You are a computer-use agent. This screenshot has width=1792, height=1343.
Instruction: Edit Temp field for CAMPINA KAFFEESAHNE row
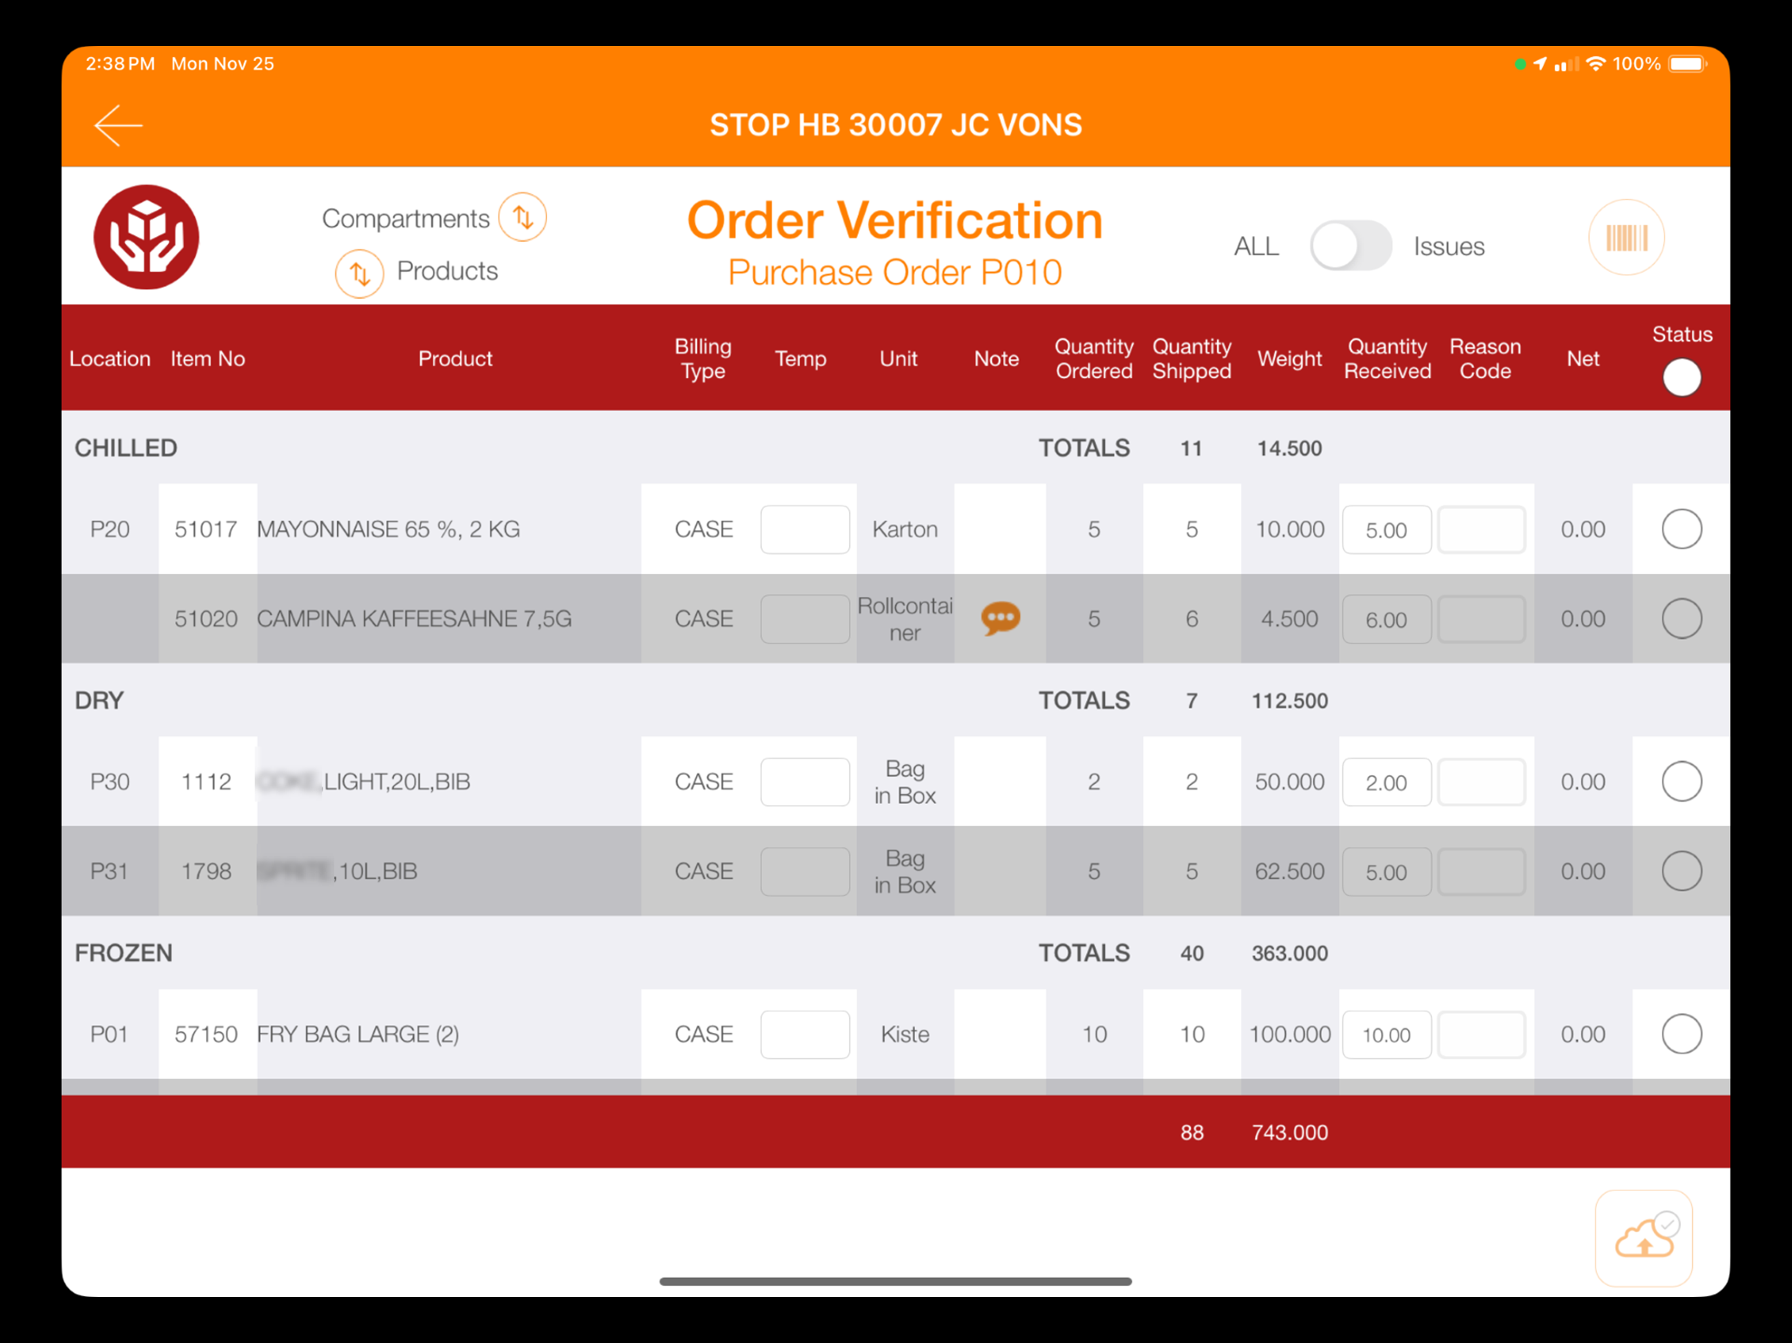point(805,620)
